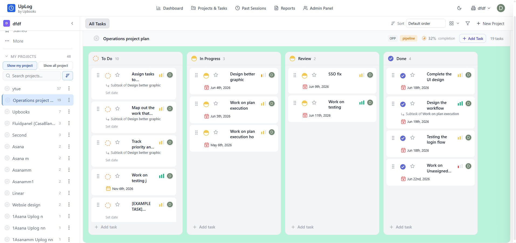
Task: Click drag handle of SSO fix card
Action: [x=295, y=75]
